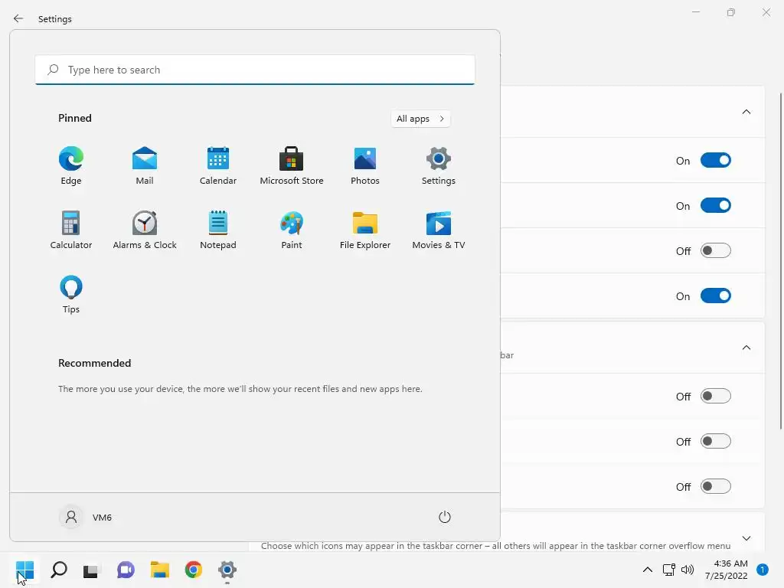Enable last Off toggle in second section

point(716,486)
